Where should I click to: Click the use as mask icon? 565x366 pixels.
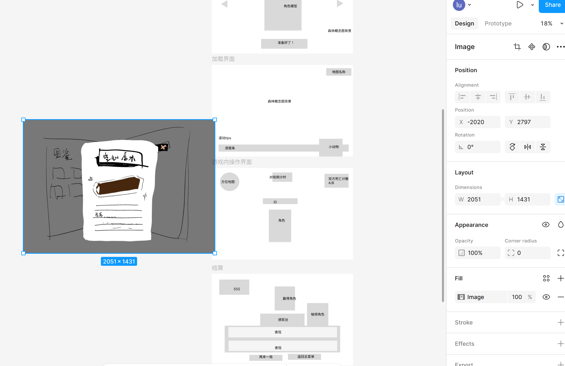tap(546, 47)
